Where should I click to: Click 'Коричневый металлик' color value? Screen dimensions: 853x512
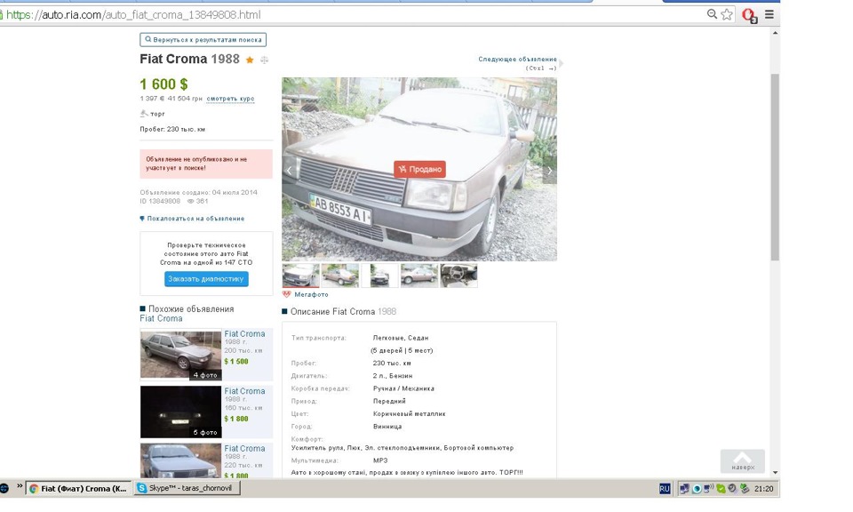(x=409, y=414)
